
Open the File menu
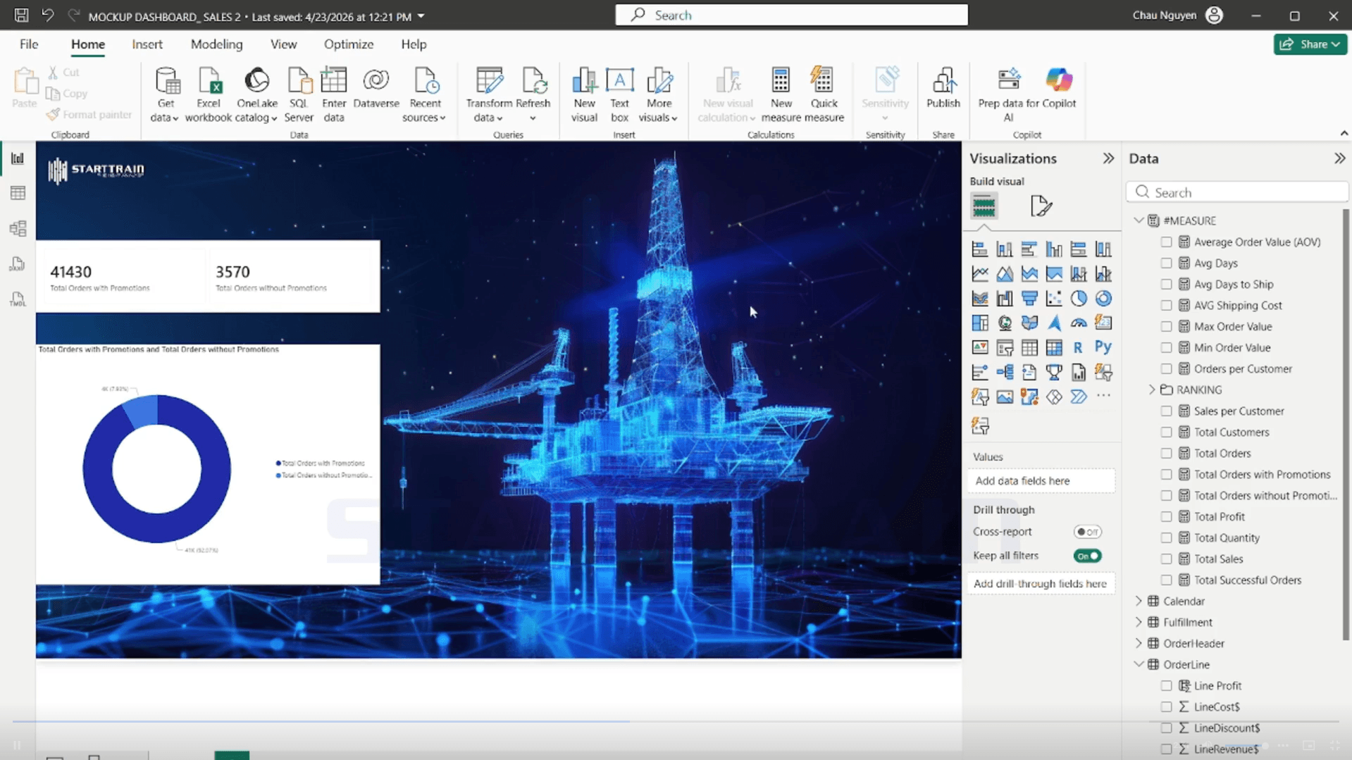29,44
